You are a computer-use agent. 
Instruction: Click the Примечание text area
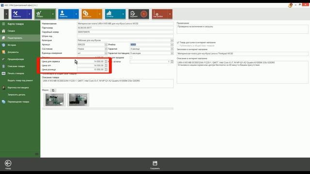click(x=242, y=29)
